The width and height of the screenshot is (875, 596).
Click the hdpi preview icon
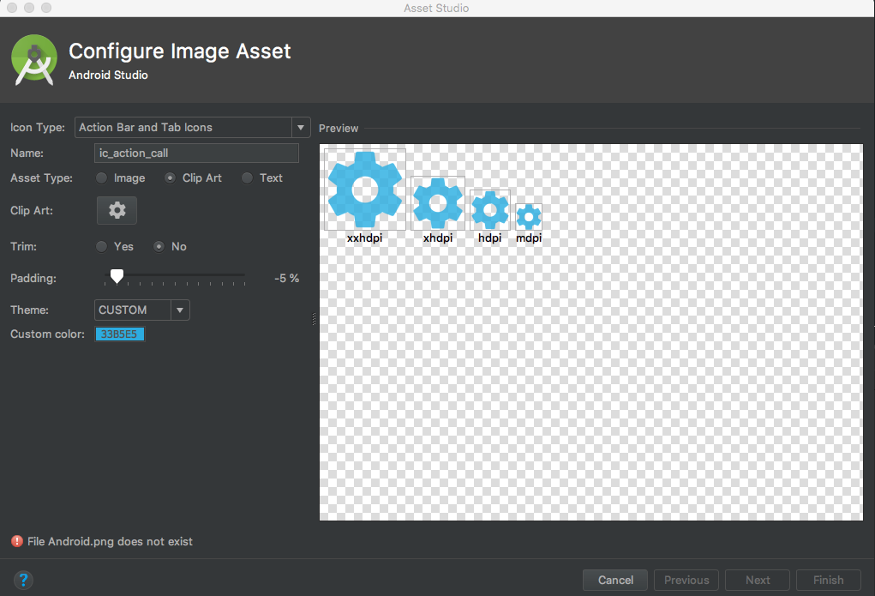coord(489,211)
